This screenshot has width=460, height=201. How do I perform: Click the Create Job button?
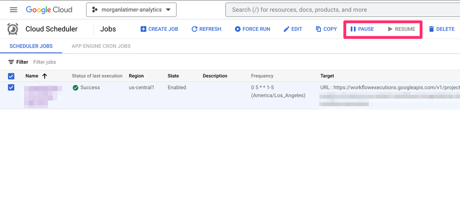pyautogui.click(x=159, y=29)
